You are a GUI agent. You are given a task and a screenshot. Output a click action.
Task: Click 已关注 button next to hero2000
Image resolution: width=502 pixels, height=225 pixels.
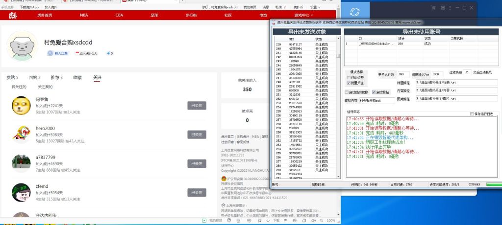tap(197, 135)
